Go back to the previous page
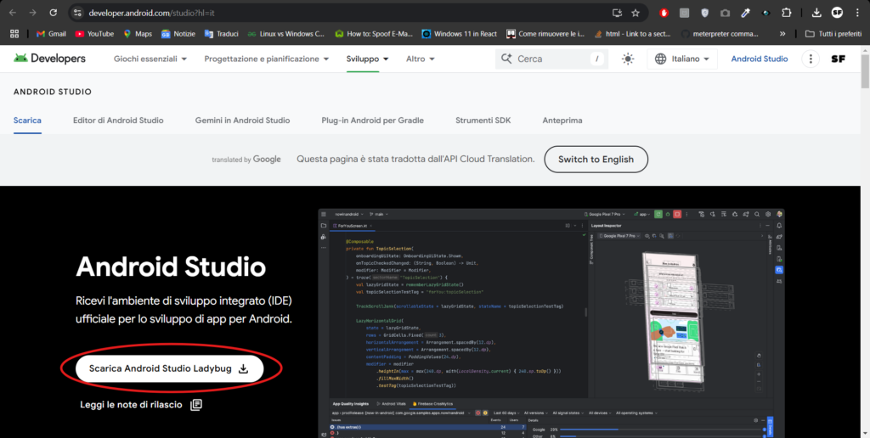This screenshot has height=438, width=870. point(13,12)
